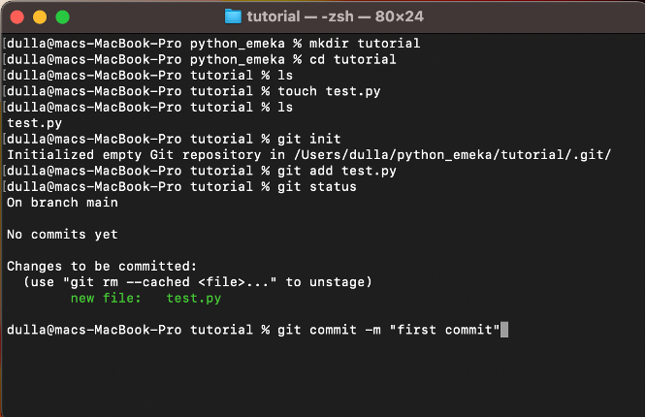Click the window title 'tutorial — -zsh — 80×24'
The height and width of the screenshot is (417, 646).
pyautogui.click(x=335, y=16)
